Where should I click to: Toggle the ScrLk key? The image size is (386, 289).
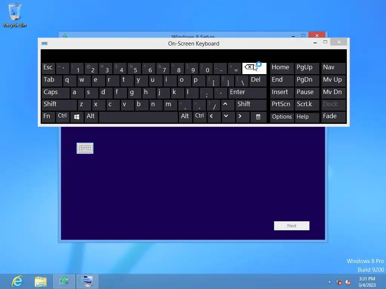coord(307,105)
